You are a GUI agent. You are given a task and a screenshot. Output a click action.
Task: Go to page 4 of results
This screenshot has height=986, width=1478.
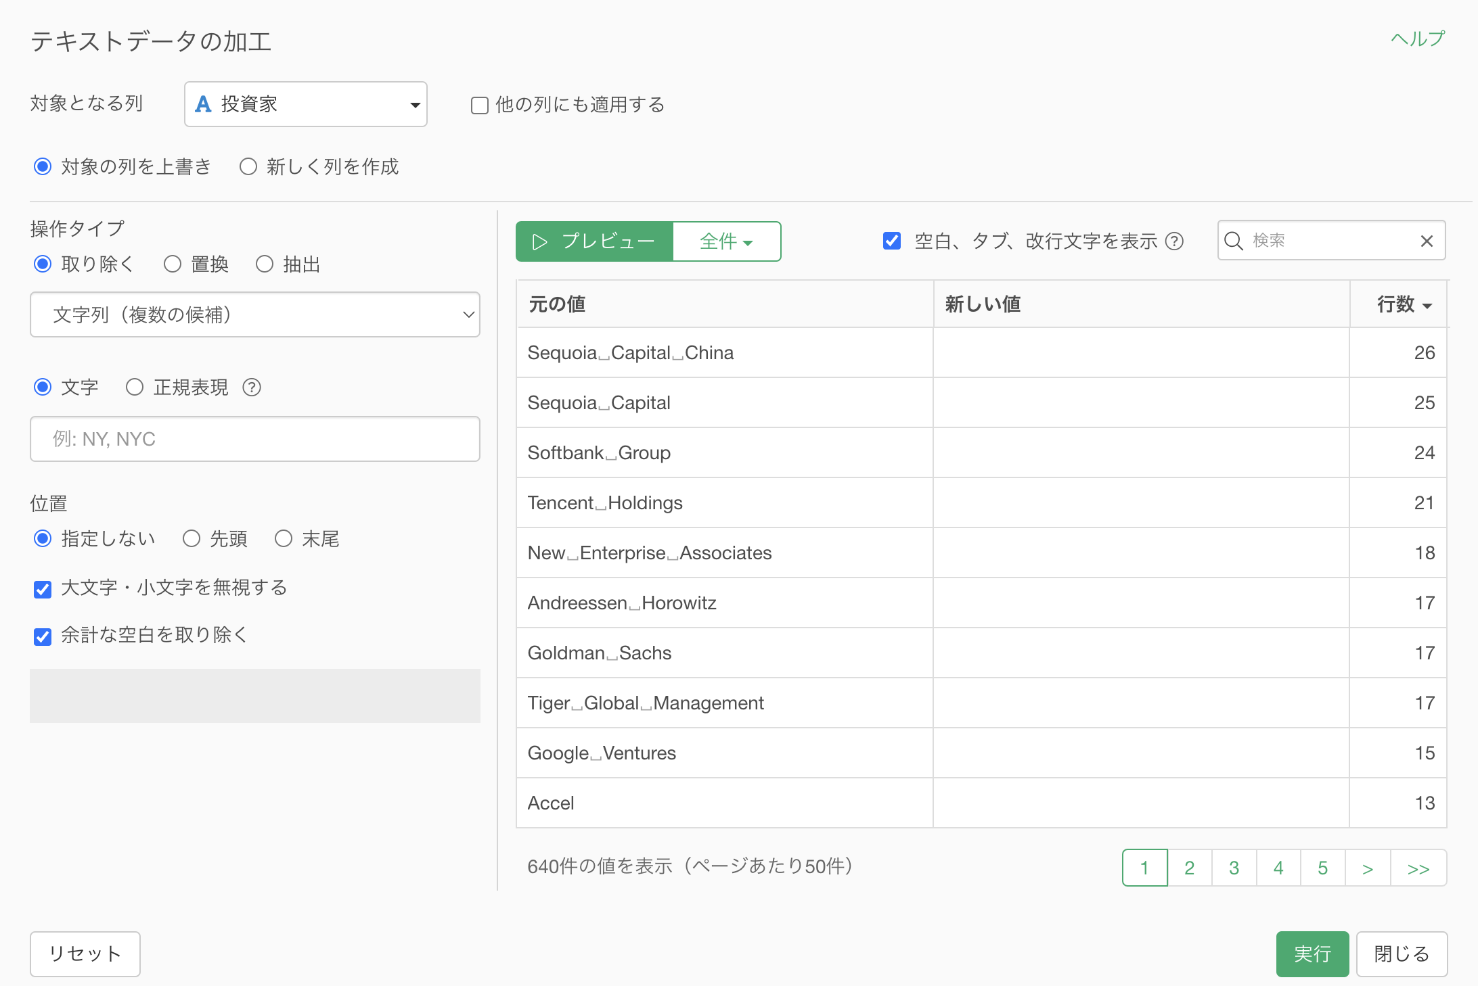click(1278, 868)
